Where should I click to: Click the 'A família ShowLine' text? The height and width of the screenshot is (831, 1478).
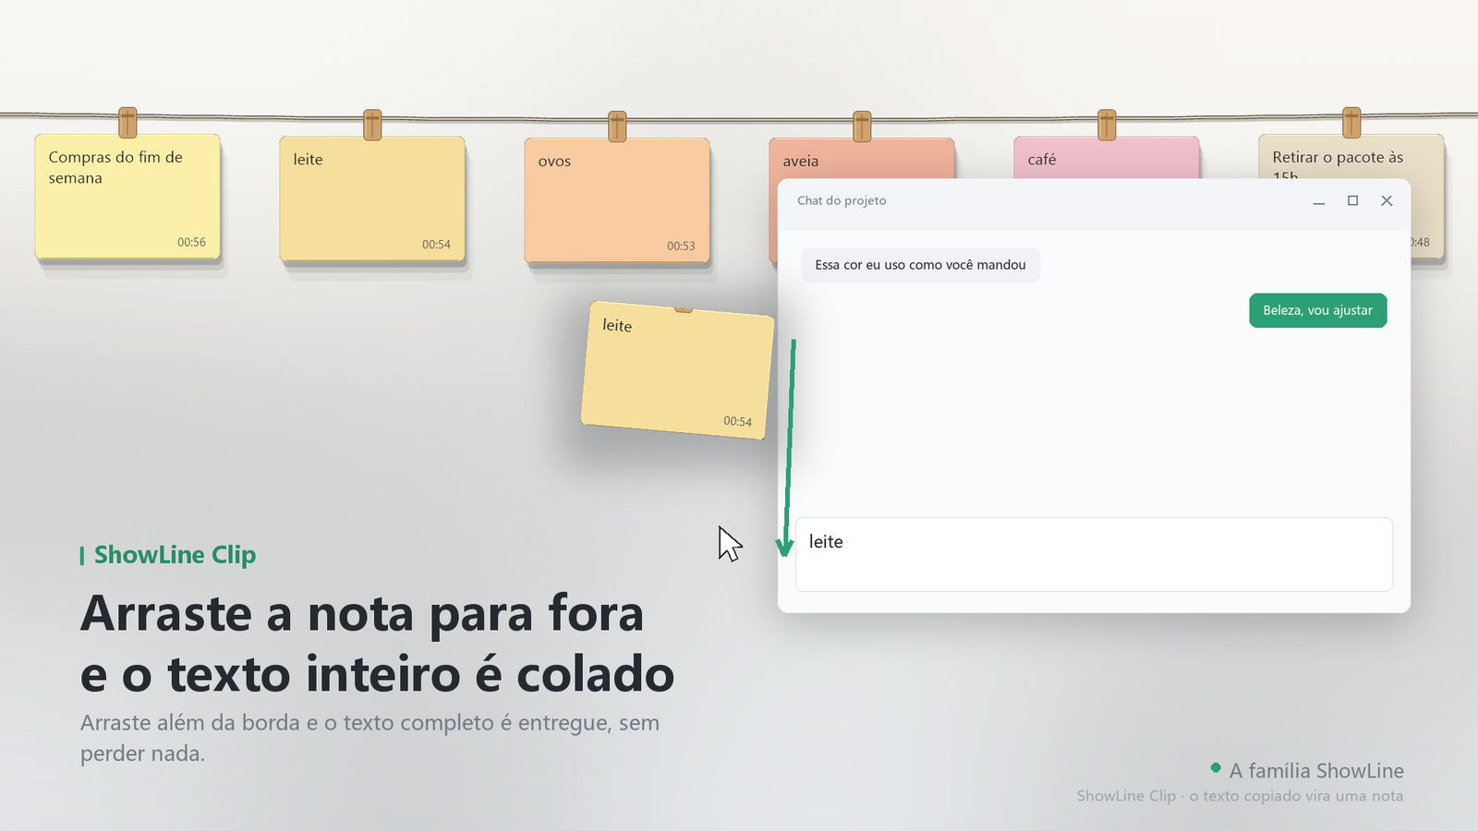click(1316, 770)
